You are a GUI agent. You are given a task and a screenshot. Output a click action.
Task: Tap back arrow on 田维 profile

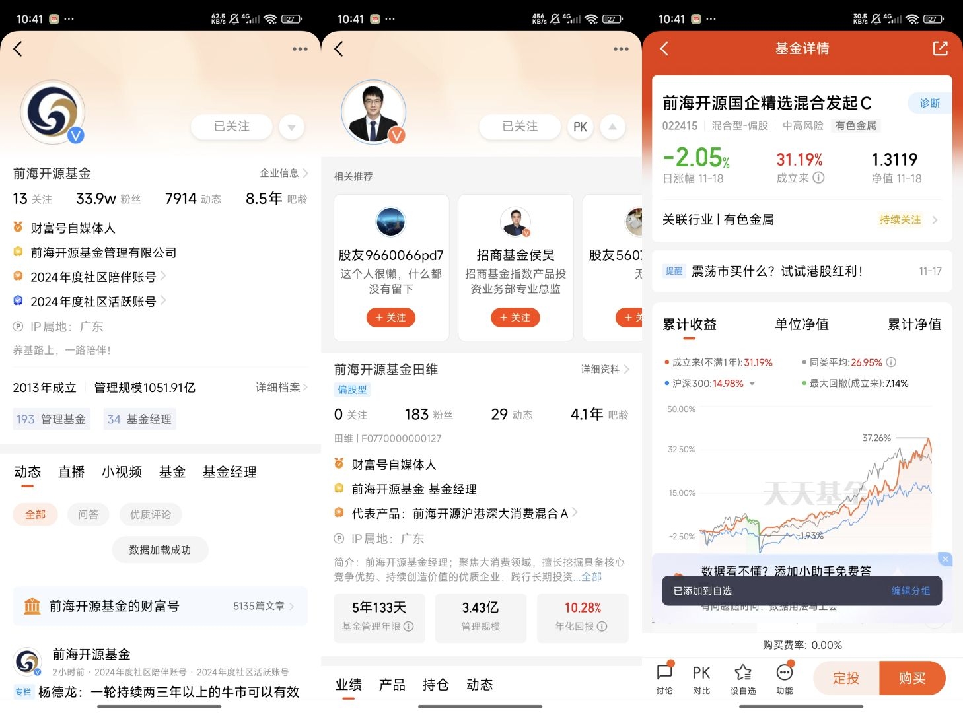tap(339, 49)
